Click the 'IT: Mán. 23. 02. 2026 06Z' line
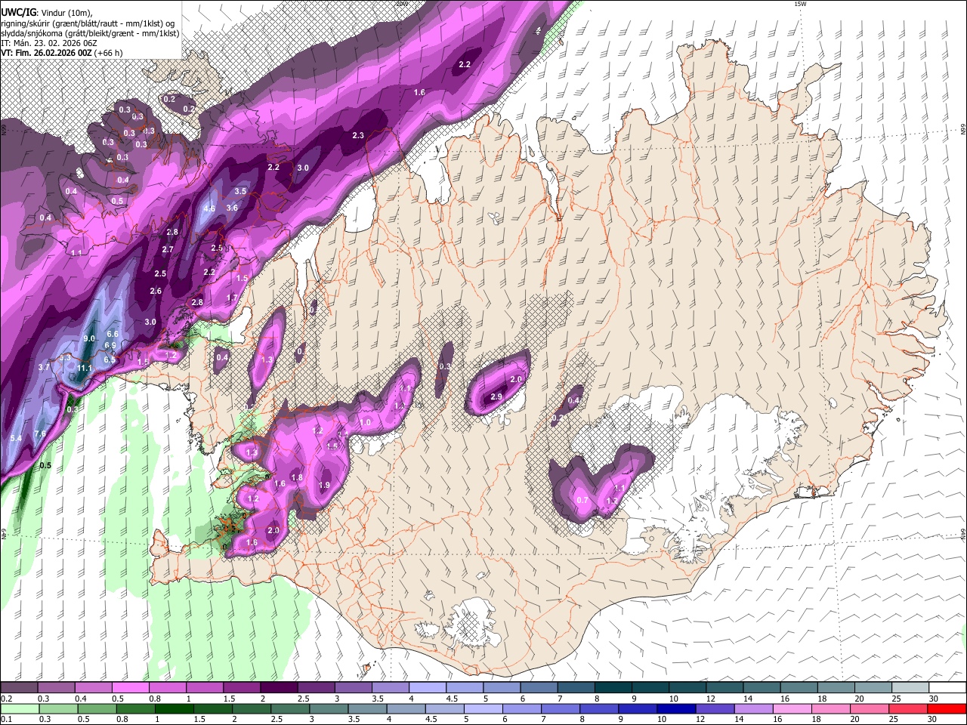Viewport: 967px width, 725px height. pyautogui.click(x=49, y=43)
